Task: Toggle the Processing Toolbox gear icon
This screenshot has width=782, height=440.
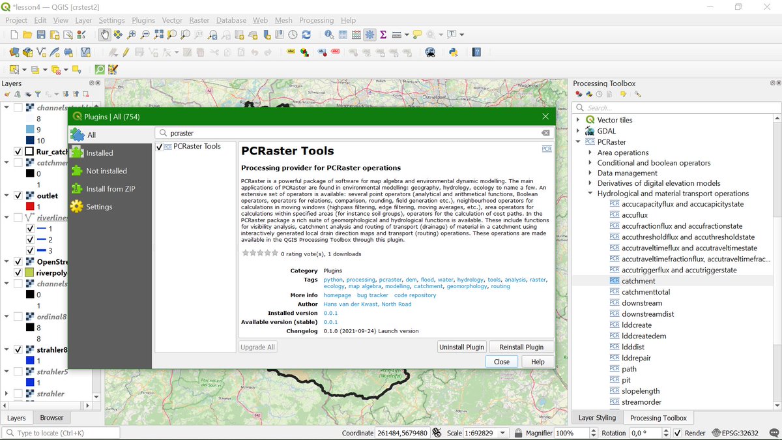Action: point(369,35)
